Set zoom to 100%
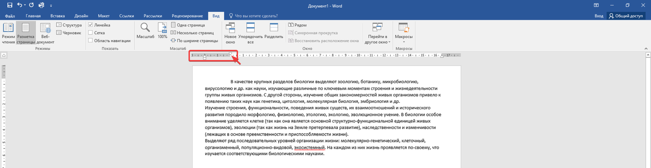Screen dimensions: 651x168 (x=162, y=31)
